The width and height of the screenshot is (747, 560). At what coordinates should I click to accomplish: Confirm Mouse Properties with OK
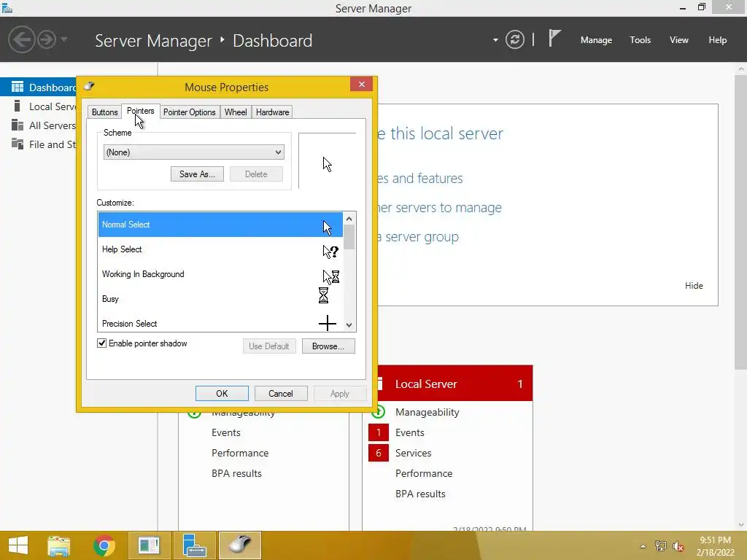coord(222,393)
